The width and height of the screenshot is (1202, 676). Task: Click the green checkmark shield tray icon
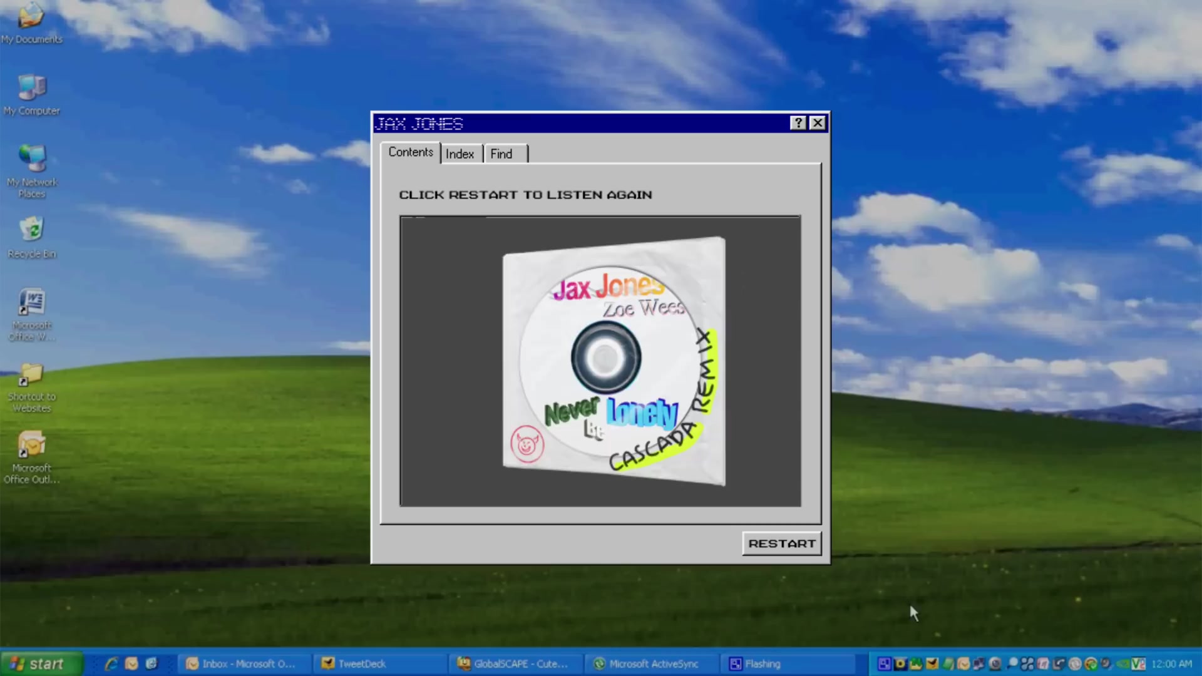(x=1091, y=663)
